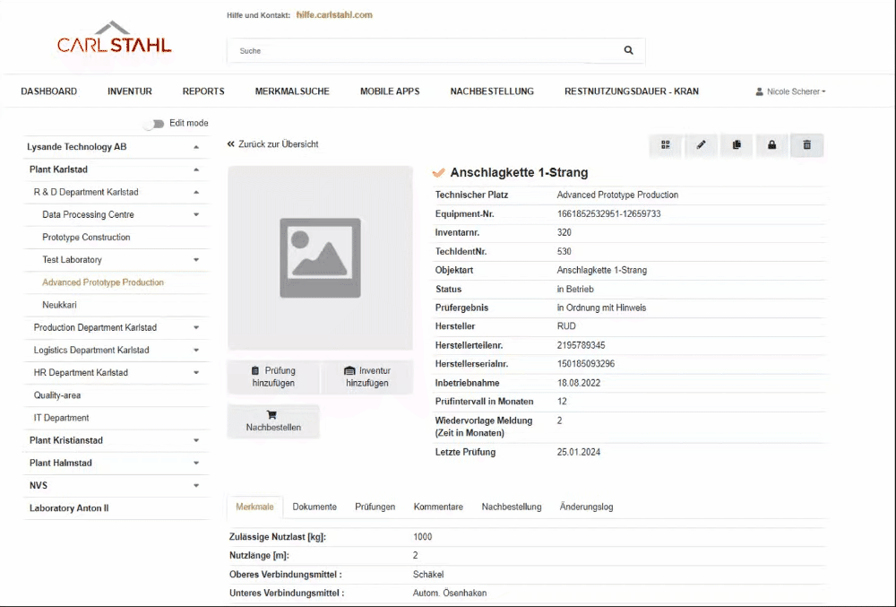Viewport: 896px width, 607px height.
Task: Open the Reports menu item
Action: click(x=203, y=91)
